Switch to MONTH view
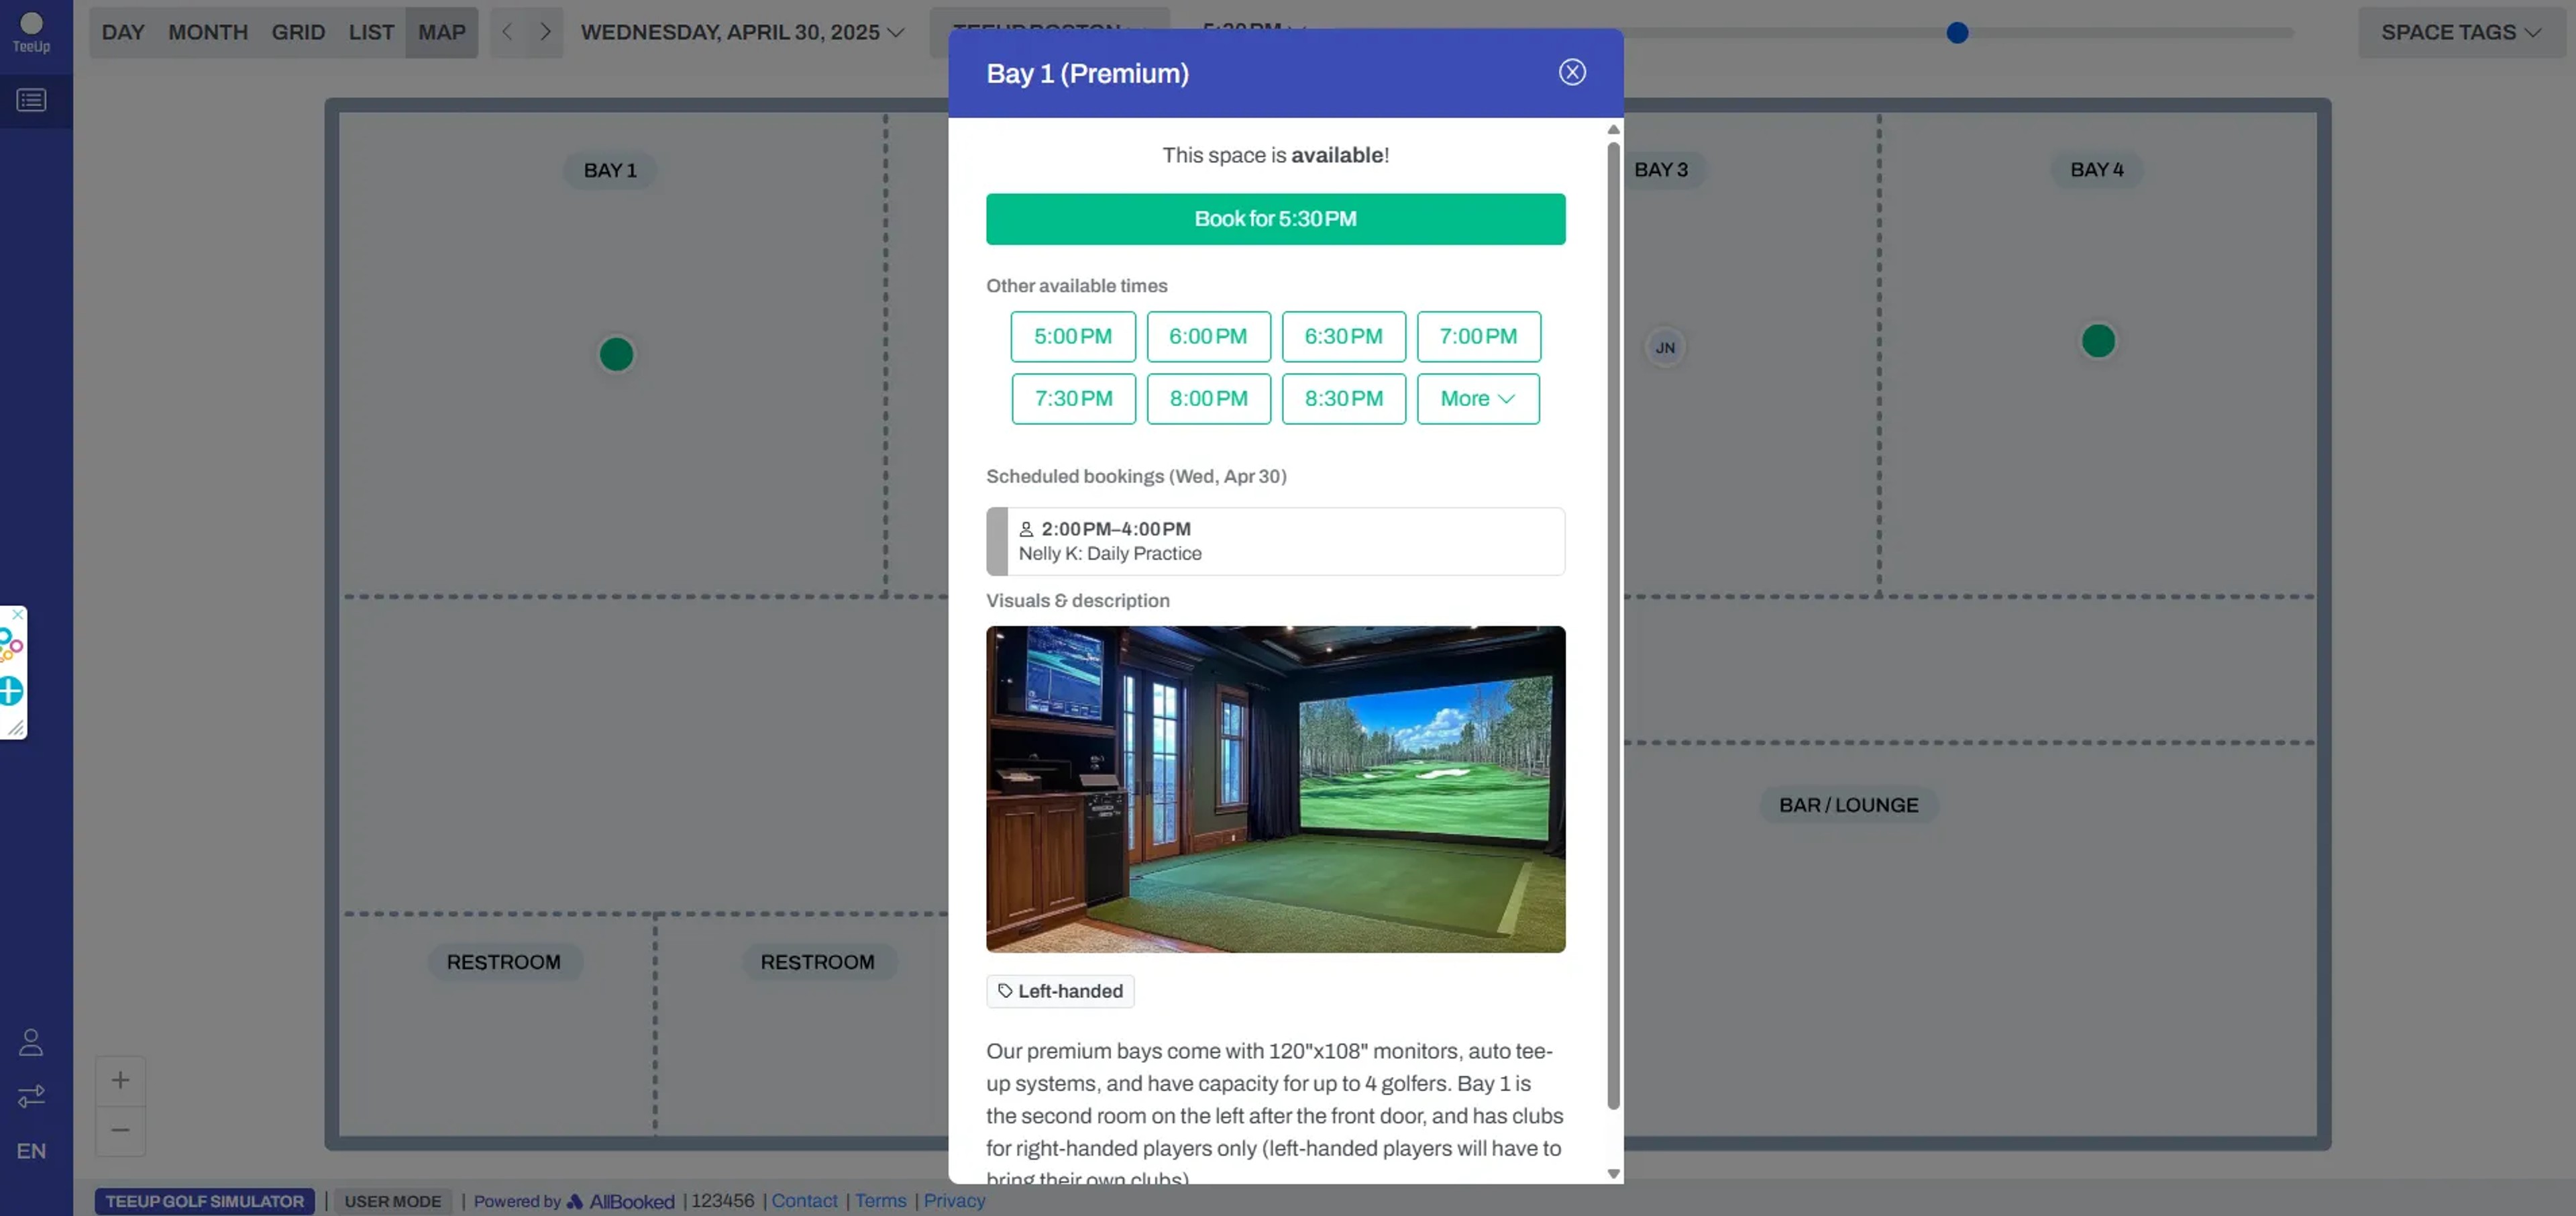 pos(208,32)
